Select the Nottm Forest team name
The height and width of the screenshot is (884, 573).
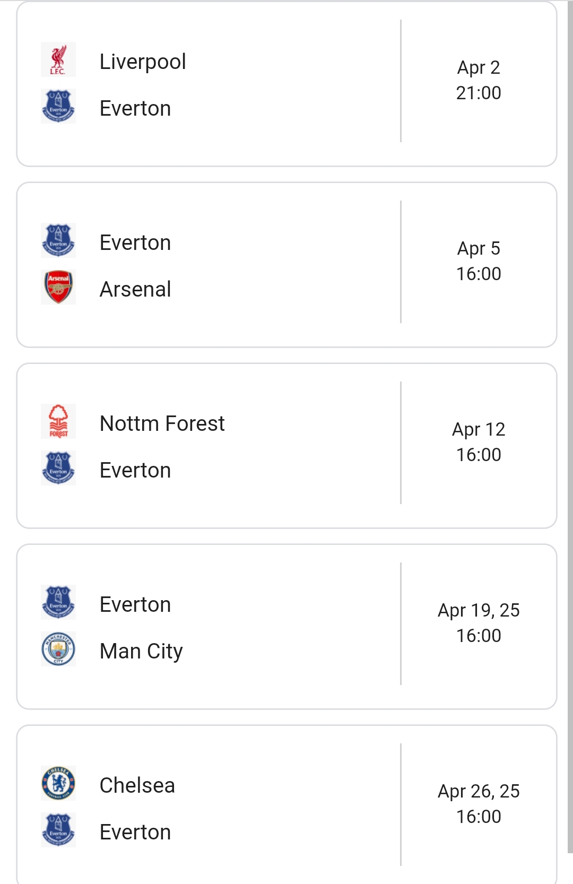click(x=162, y=423)
